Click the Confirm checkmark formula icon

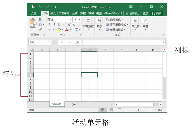click(70, 42)
